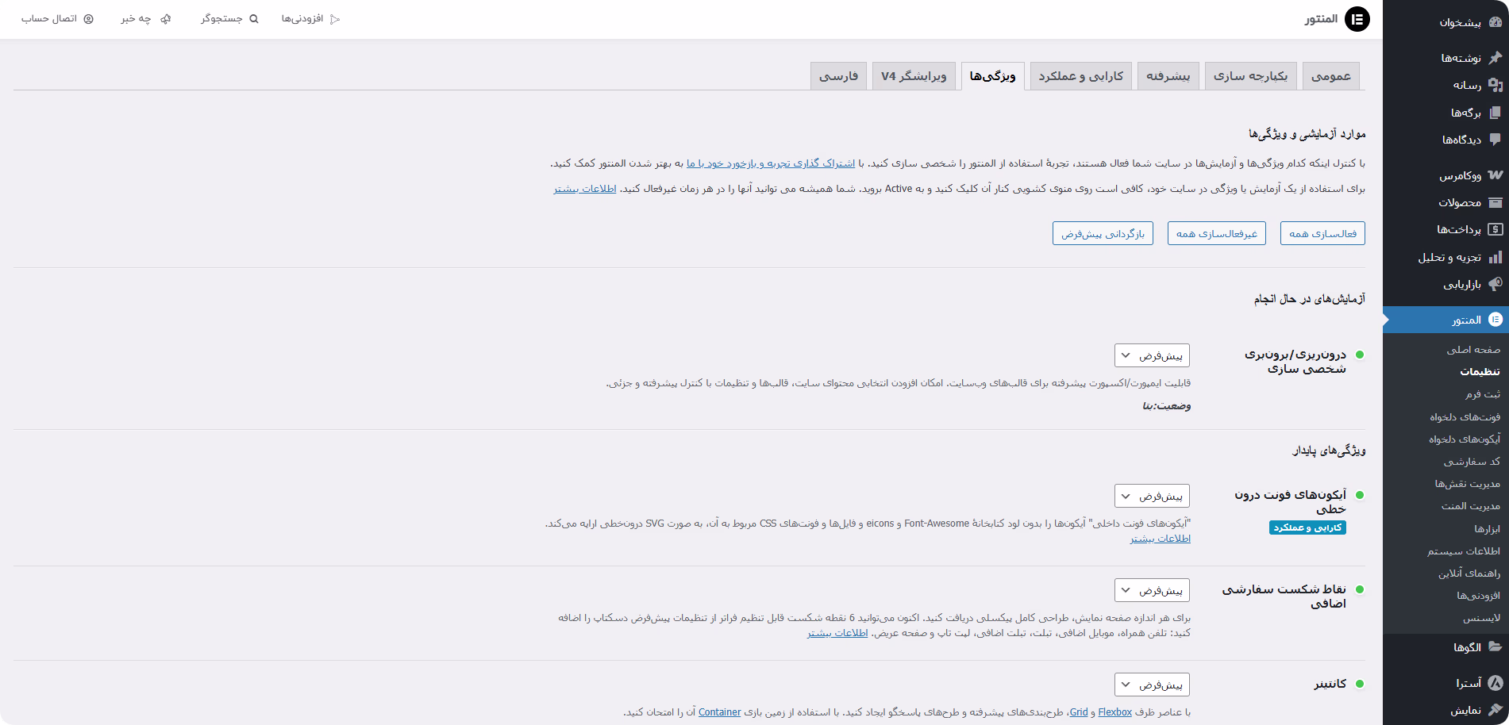Open the Container playground link
Screen dimensions: 1509x725
click(719, 712)
